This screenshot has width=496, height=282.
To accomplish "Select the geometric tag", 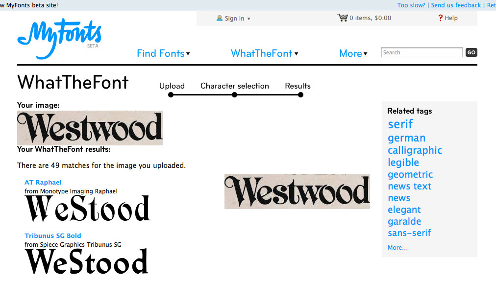I will click(410, 174).
